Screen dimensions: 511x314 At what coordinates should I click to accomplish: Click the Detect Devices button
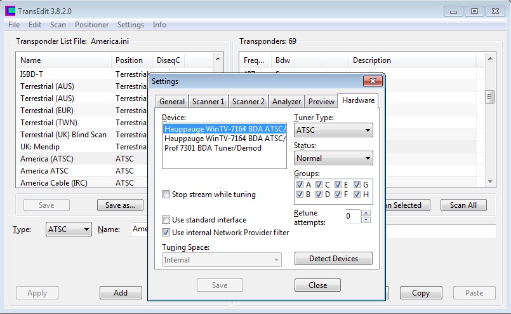(x=333, y=259)
